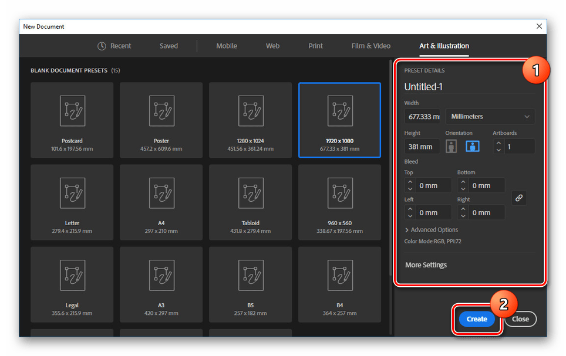Select the 960 x 560 preset icon
This screenshot has width=566, height=356.
(340, 193)
